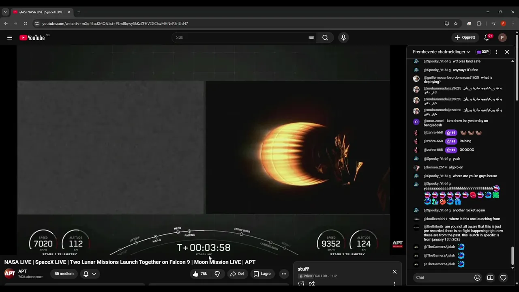Open live chat options three-dot menu
The height and width of the screenshot is (292, 519).
[x=496, y=52]
